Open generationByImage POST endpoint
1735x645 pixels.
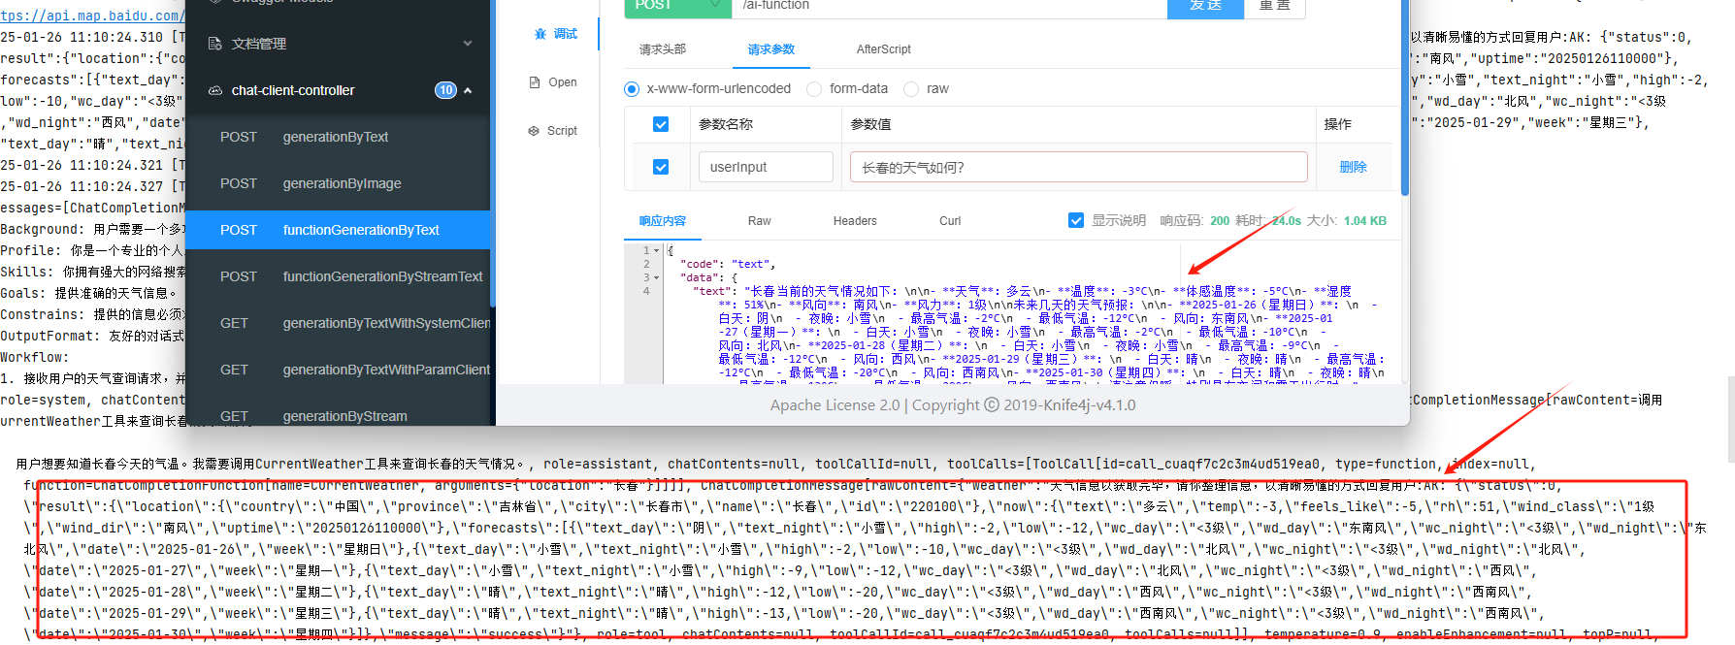click(x=338, y=183)
